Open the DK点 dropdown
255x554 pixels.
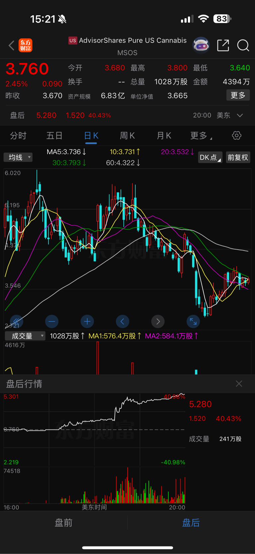210,157
